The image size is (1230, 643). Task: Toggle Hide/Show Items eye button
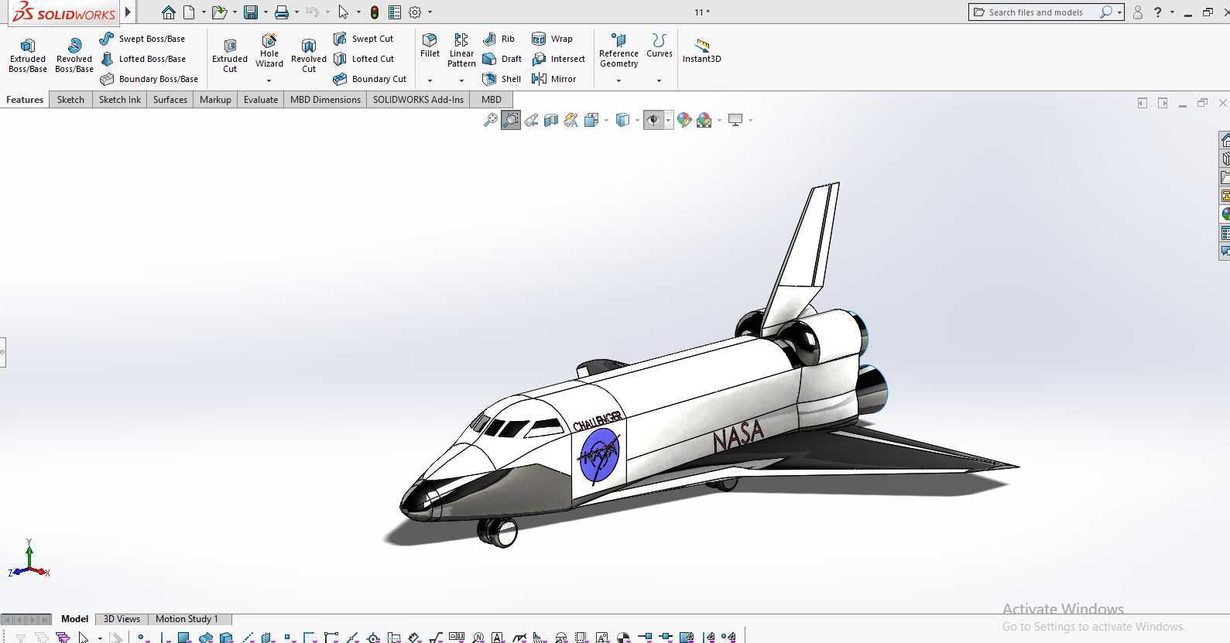click(653, 120)
